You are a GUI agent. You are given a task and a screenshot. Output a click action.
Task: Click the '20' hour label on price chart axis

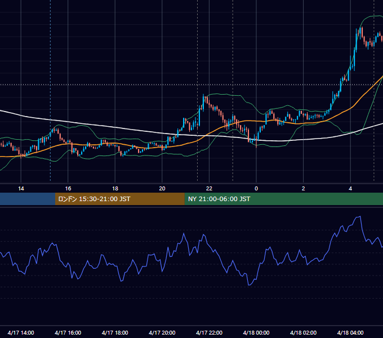point(162,189)
